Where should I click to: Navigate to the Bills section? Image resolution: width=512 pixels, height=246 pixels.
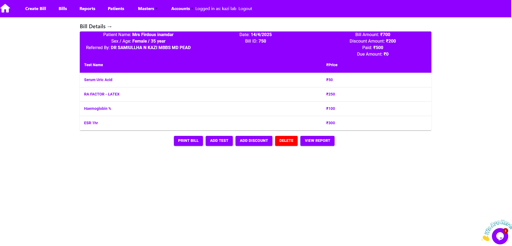(x=63, y=8)
